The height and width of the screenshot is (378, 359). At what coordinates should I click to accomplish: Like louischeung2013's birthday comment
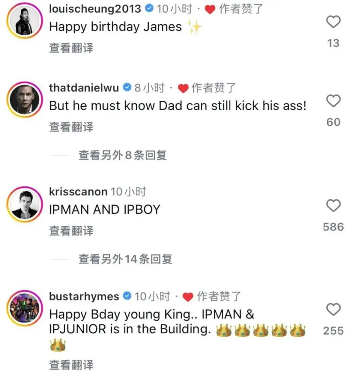[333, 22]
